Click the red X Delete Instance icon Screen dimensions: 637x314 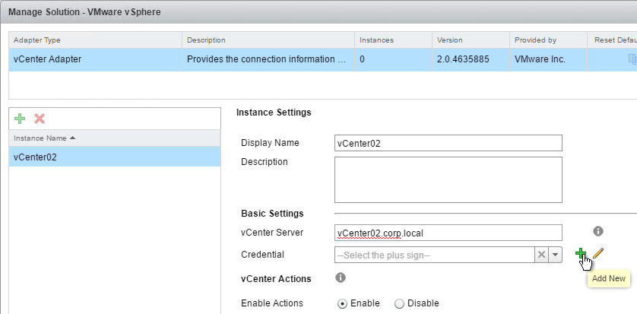[x=40, y=119]
